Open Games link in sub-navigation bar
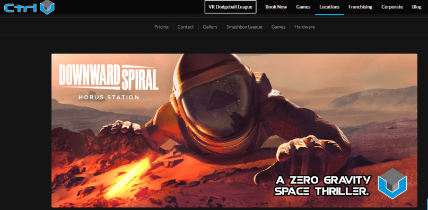Screen dimensions: 428x210 pos(278,27)
